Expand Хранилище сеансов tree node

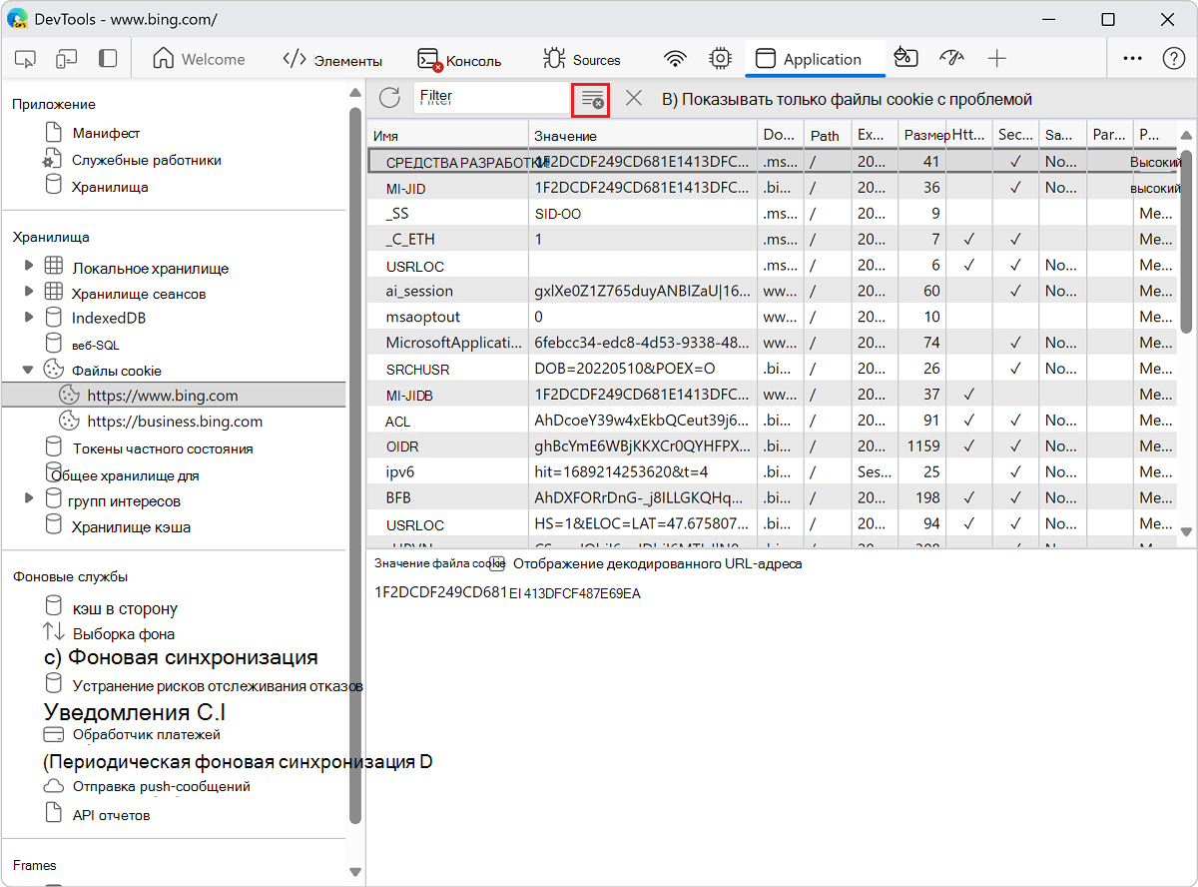click(28, 292)
